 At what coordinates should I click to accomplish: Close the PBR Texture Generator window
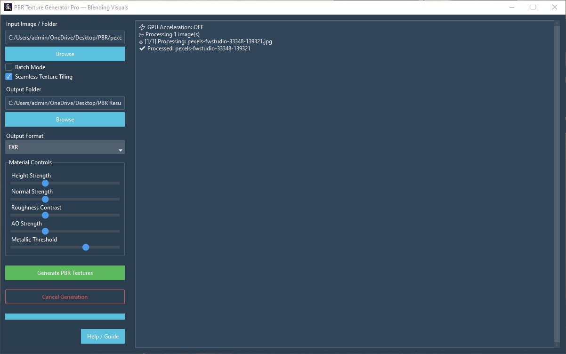pos(555,7)
